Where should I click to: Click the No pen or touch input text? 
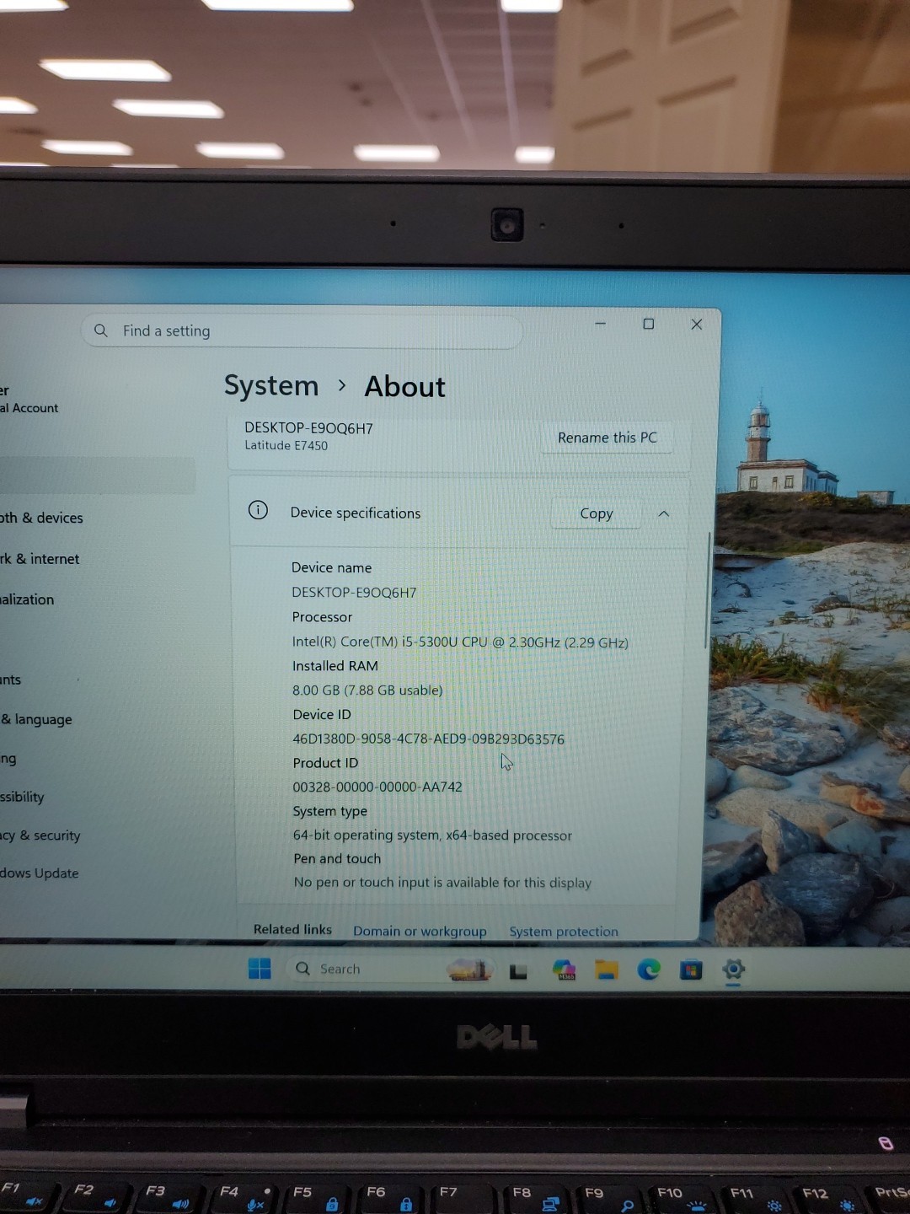(x=442, y=882)
